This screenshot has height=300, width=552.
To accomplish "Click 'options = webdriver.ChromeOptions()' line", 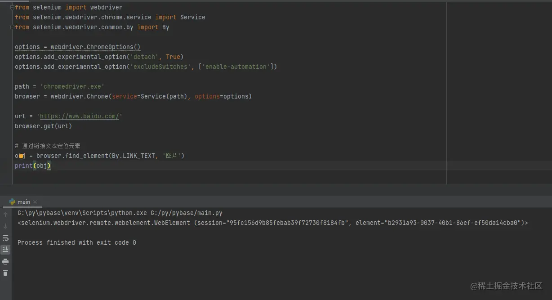I will click(x=78, y=47).
